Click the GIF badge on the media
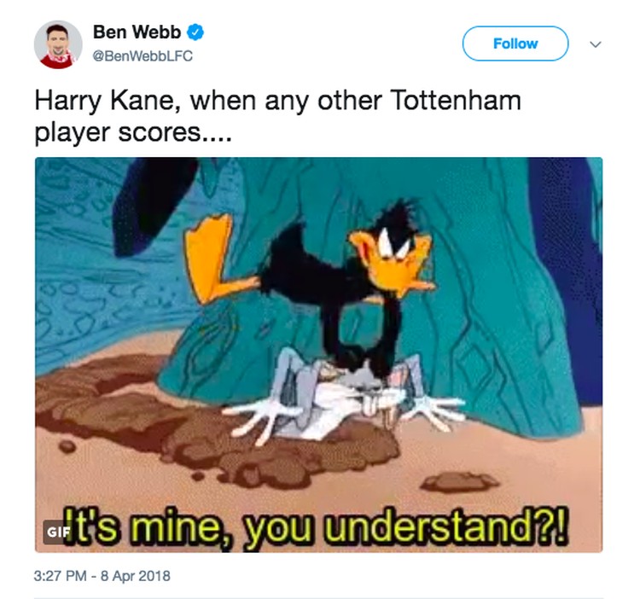Viewport: 640px width, 599px height. [56, 532]
